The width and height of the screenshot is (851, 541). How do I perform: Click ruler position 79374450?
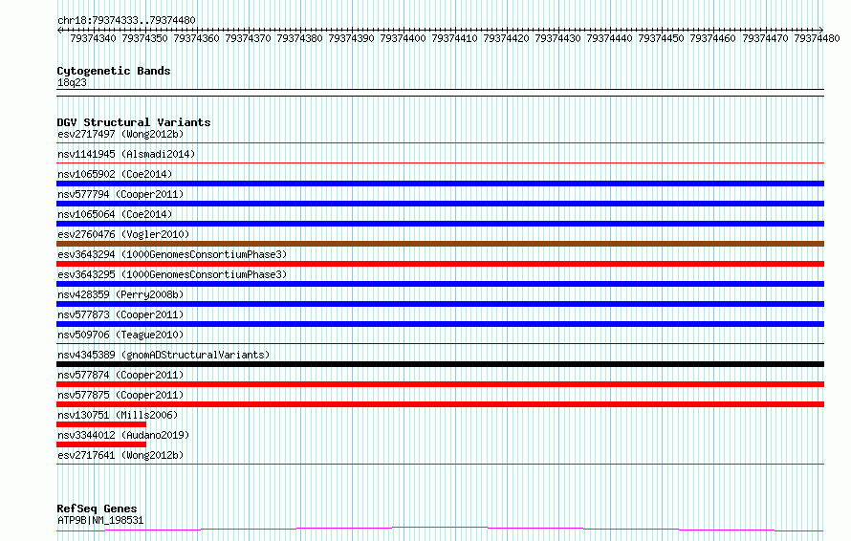661,39
